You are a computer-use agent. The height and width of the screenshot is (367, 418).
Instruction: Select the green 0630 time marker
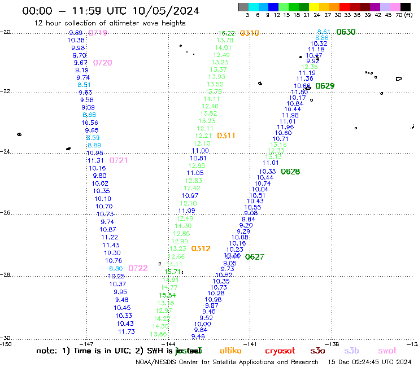(x=346, y=32)
